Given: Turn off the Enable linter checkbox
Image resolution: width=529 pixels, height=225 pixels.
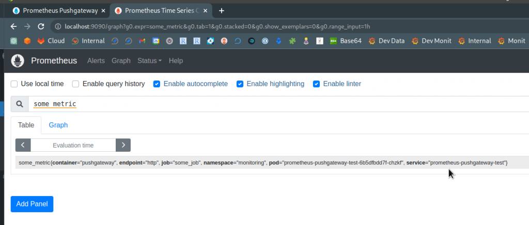Looking at the screenshot, I should [316, 84].
